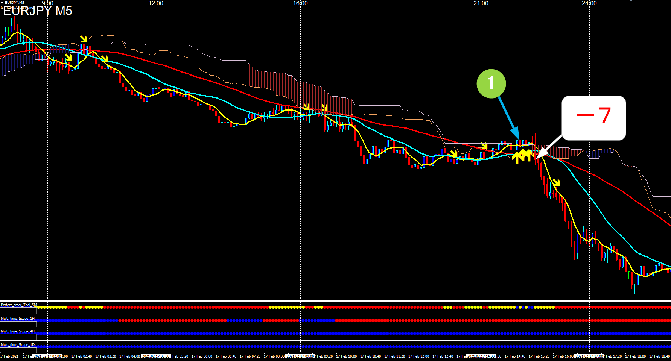Click the 17 Feb 08:00 axis label

274,356
